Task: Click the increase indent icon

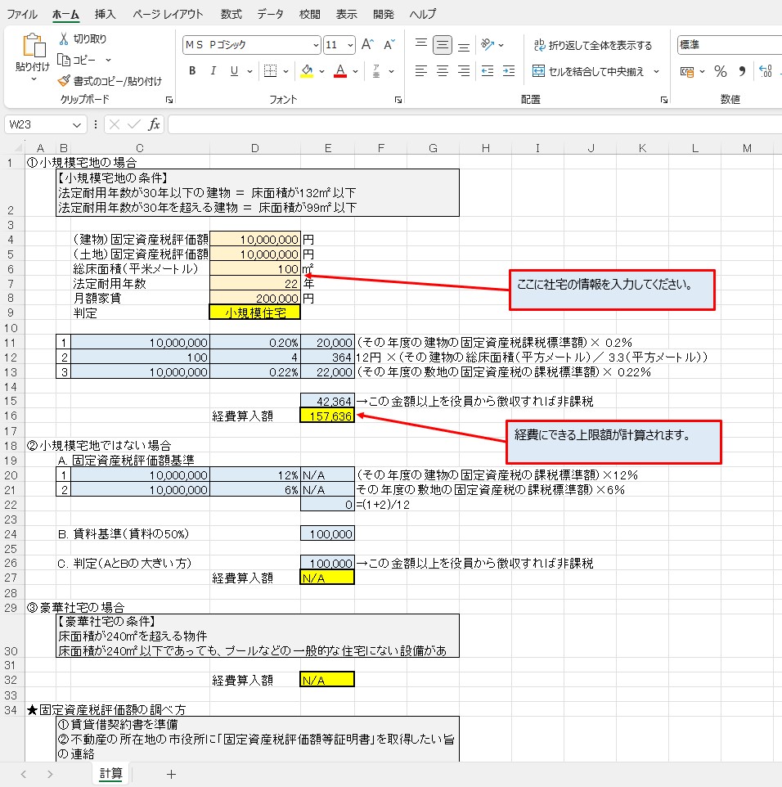Action: 508,71
